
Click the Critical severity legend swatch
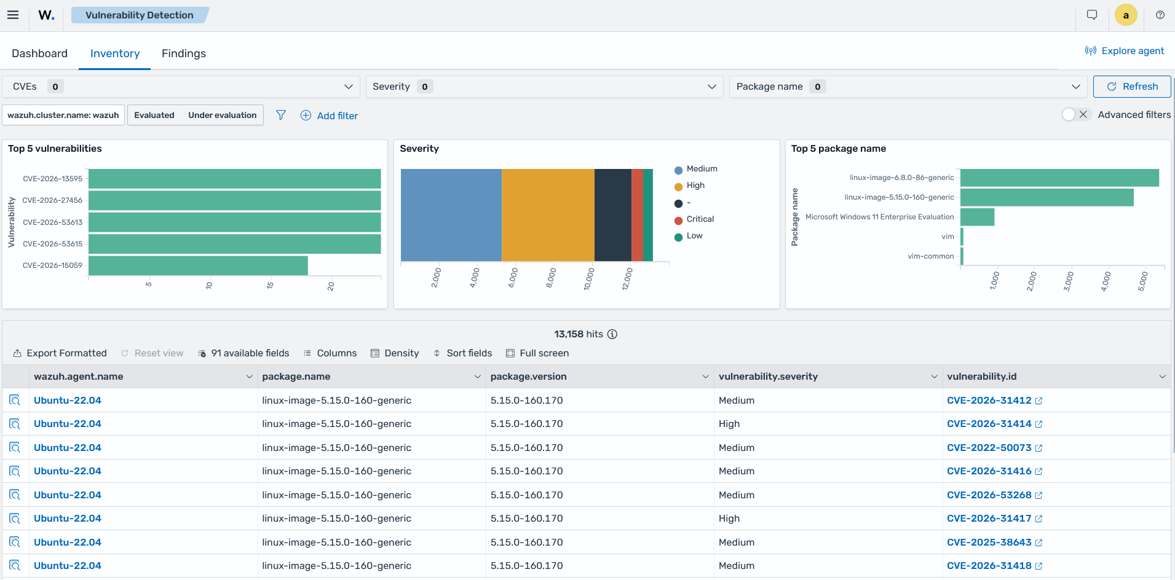click(679, 221)
